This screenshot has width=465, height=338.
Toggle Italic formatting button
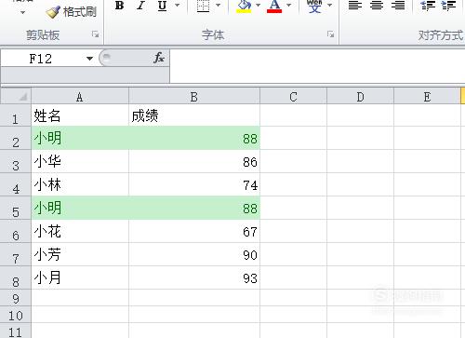pos(140,6)
